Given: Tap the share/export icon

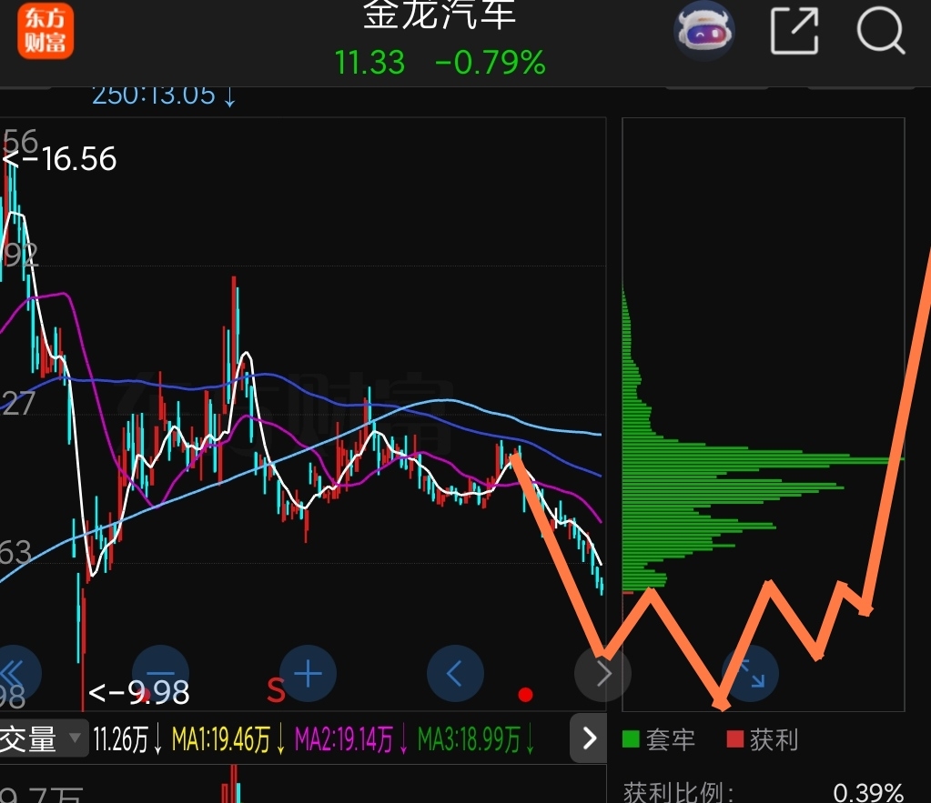Looking at the screenshot, I should point(794,31).
